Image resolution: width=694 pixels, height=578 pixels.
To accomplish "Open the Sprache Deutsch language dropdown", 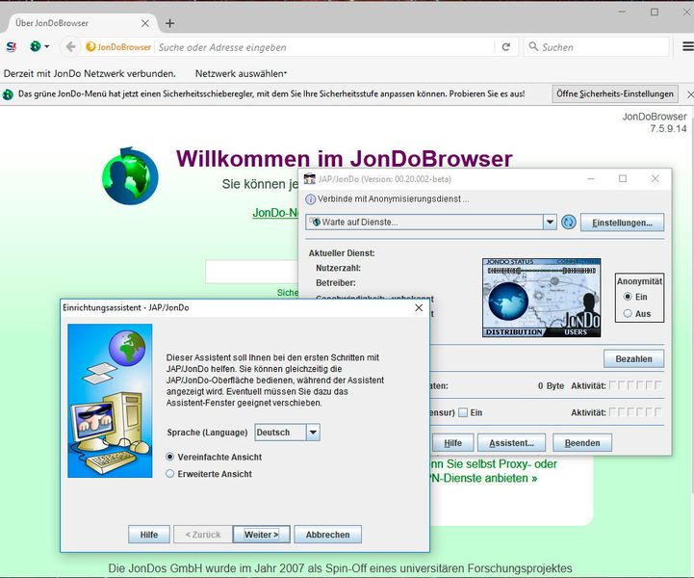I will (x=287, y=433).
